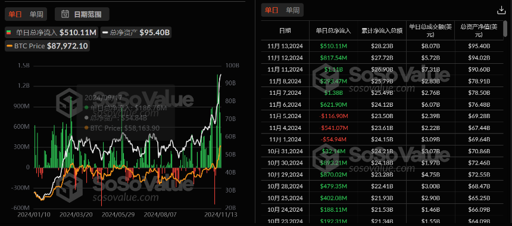
Task: Select the 11月 4,2024 date cell
Action: 285,128
